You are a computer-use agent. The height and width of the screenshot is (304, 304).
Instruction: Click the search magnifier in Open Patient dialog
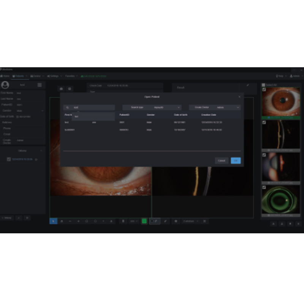[x=68, y=107]
